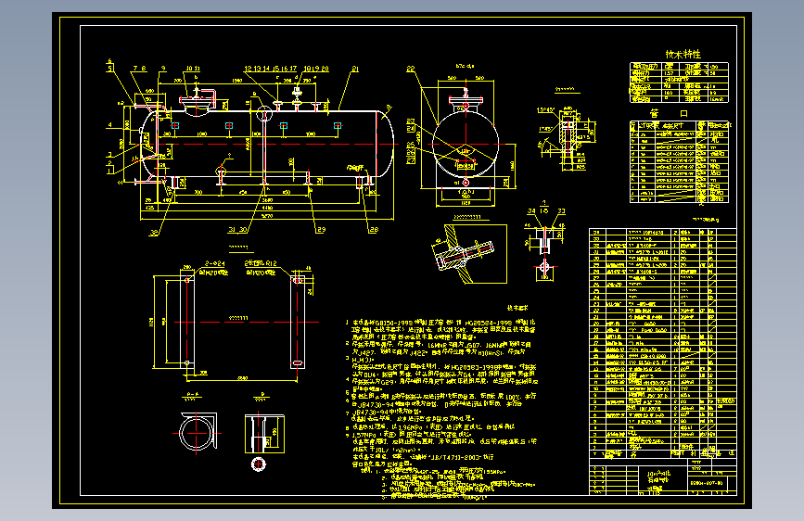The image size is (804, 521).
Task: Select part callout number 29
Action: (x=321, y=230)
